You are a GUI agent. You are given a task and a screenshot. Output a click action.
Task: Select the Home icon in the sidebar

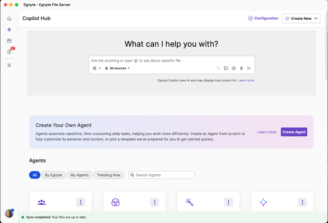tap(9, 19)
